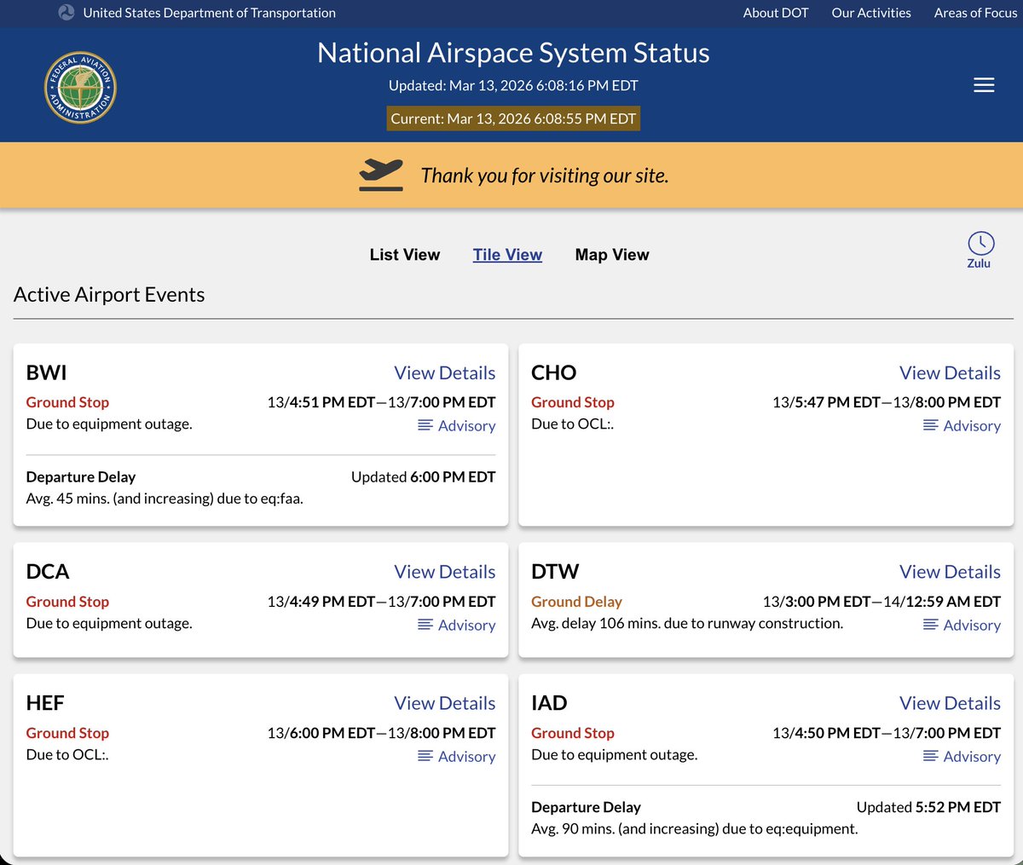Click 'Avg. delay 106 mins' DTW text

point(687,624)
